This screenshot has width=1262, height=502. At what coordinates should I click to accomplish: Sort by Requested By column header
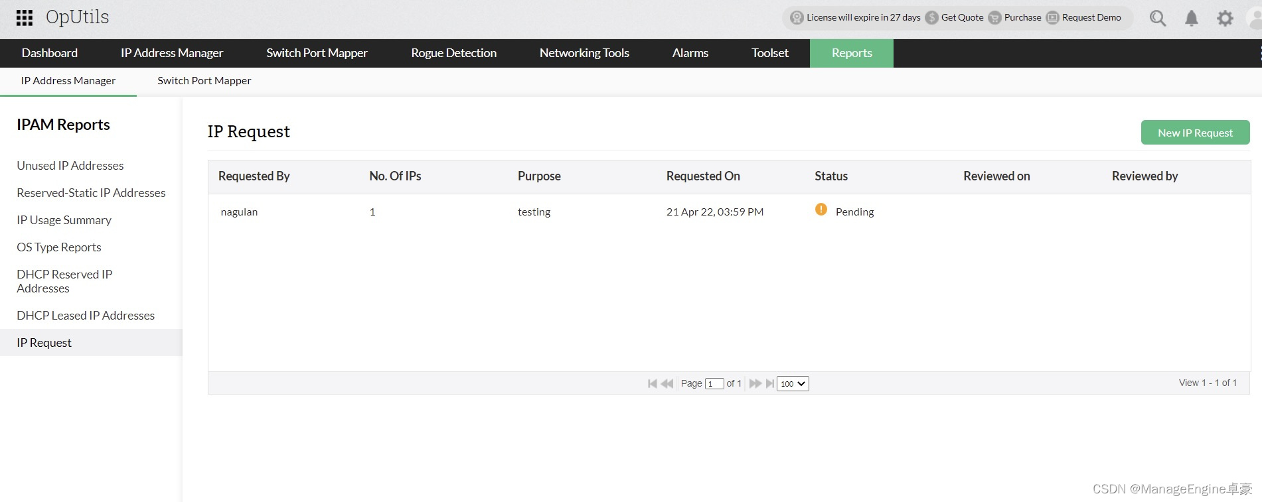point(254,176)
